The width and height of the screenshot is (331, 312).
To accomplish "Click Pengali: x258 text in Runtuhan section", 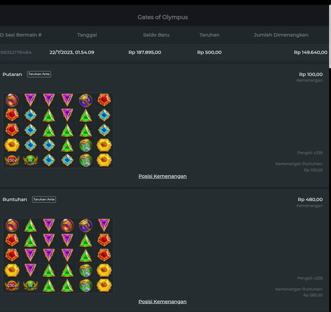I will [310, 278].
